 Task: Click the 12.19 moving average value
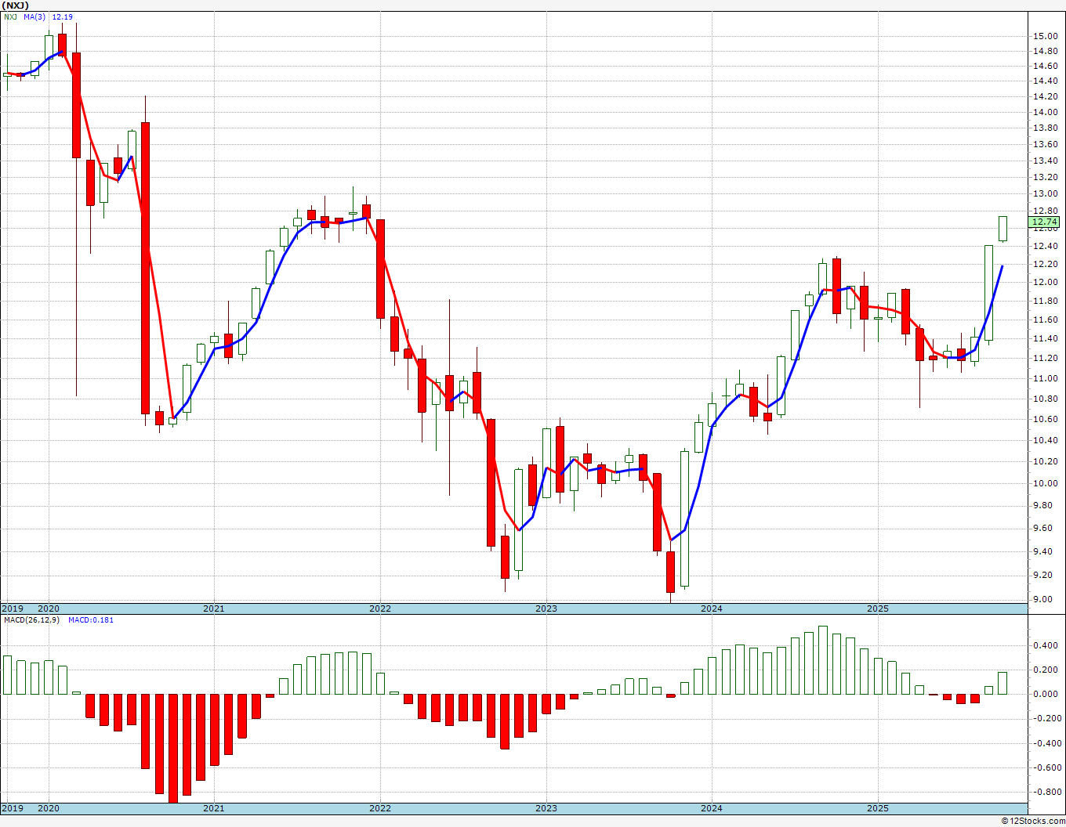click(x=63, y=16)
